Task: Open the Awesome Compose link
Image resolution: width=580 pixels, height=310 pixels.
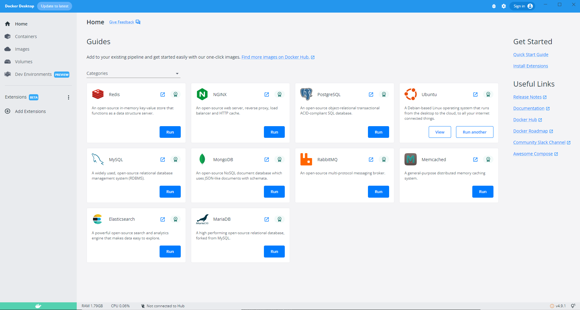Action: tap(536, 154)
